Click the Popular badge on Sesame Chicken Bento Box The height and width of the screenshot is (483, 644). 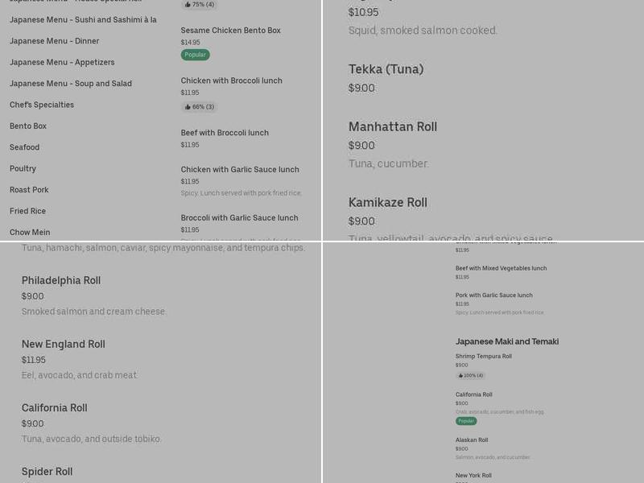pyautogui.click(x=195, y=55)
